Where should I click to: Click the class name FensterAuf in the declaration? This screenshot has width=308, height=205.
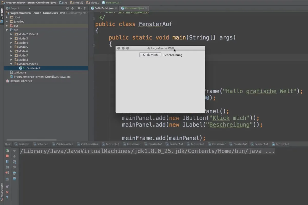(x=156, y=24)
